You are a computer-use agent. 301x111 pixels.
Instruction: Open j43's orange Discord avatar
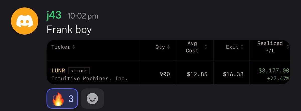point(25,21)
